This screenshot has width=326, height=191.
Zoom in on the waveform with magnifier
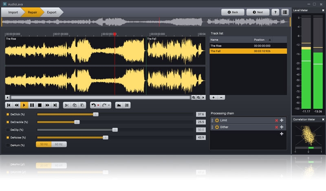click(194, 98)
